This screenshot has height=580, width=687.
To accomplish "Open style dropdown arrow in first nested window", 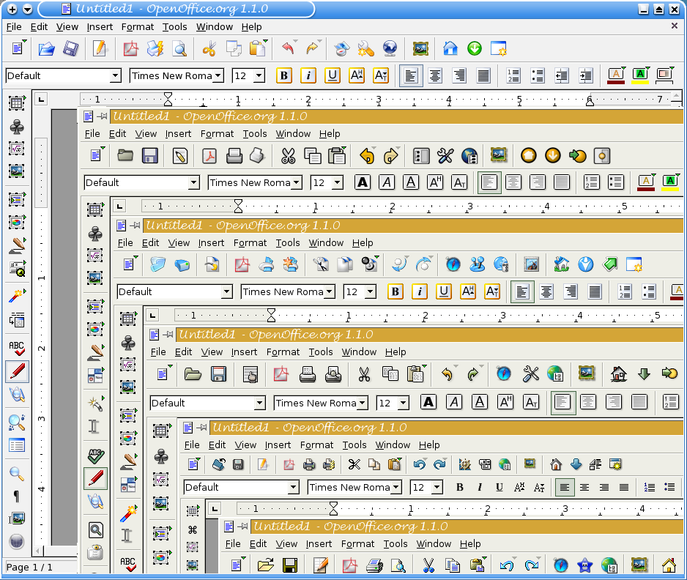I will (193, 182).
